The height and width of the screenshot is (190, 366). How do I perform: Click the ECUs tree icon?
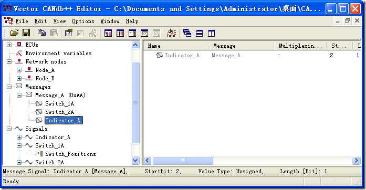coord(19,44)
